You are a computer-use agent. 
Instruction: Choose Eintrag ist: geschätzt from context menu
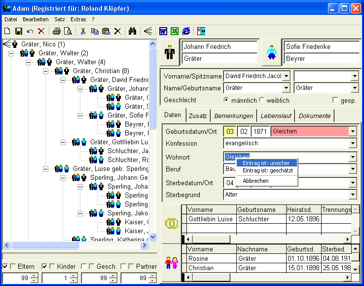click(x=266, y=171)
